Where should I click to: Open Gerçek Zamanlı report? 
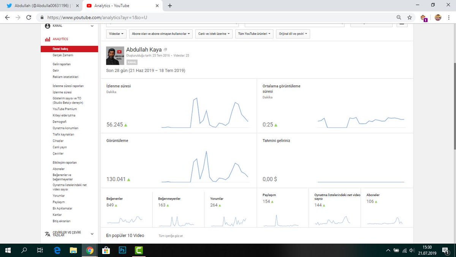[63, 55]
